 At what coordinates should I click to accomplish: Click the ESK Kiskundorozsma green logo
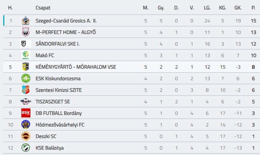coord(25,78)
